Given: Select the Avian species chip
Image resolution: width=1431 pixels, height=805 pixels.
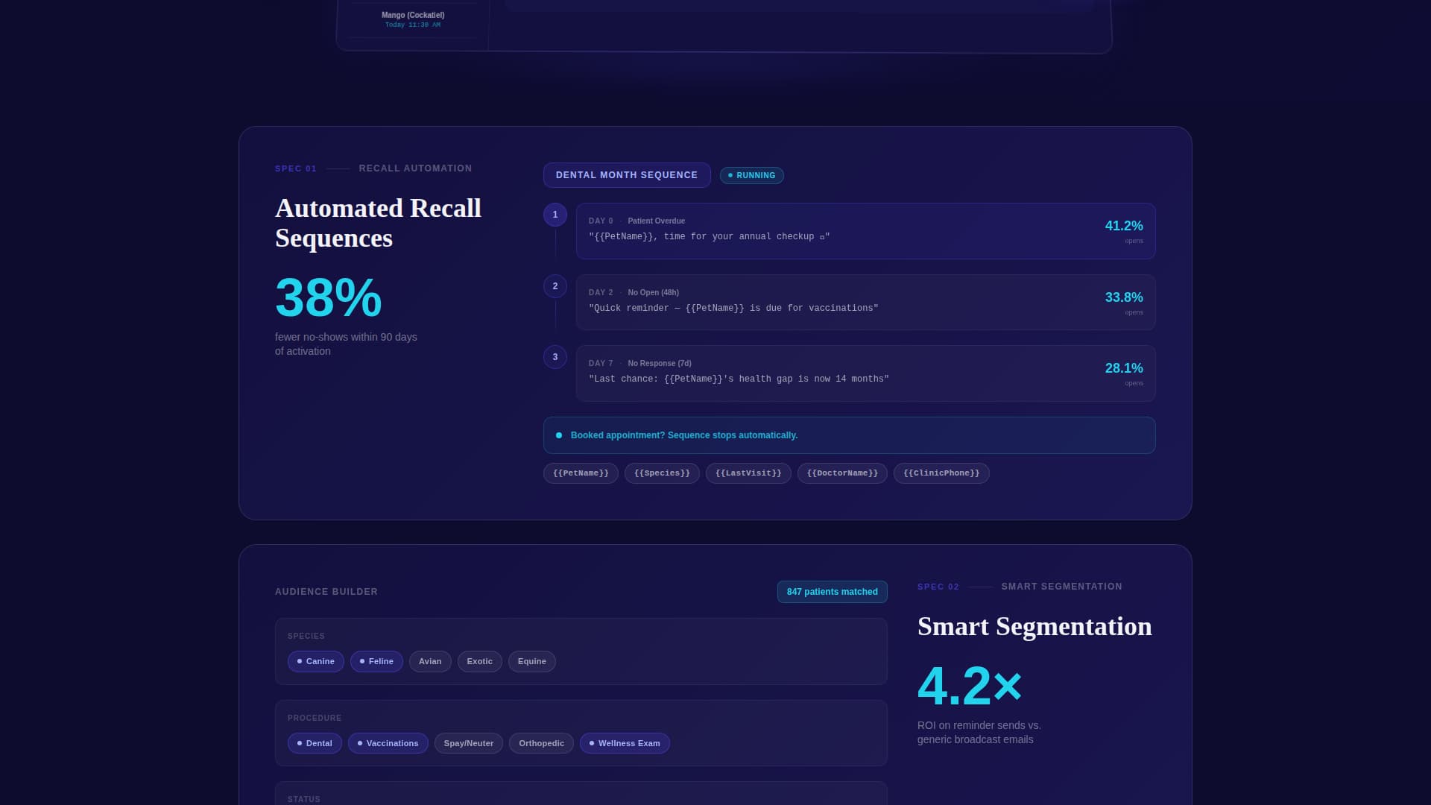Looking at the screenshot, I should pyautogui.click(x=430, y=661).
